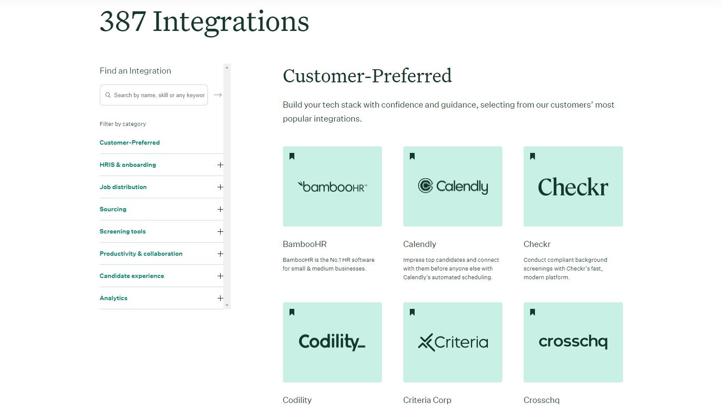
Task: Open the Calendly logo card
Action: (x=453, y=186)
